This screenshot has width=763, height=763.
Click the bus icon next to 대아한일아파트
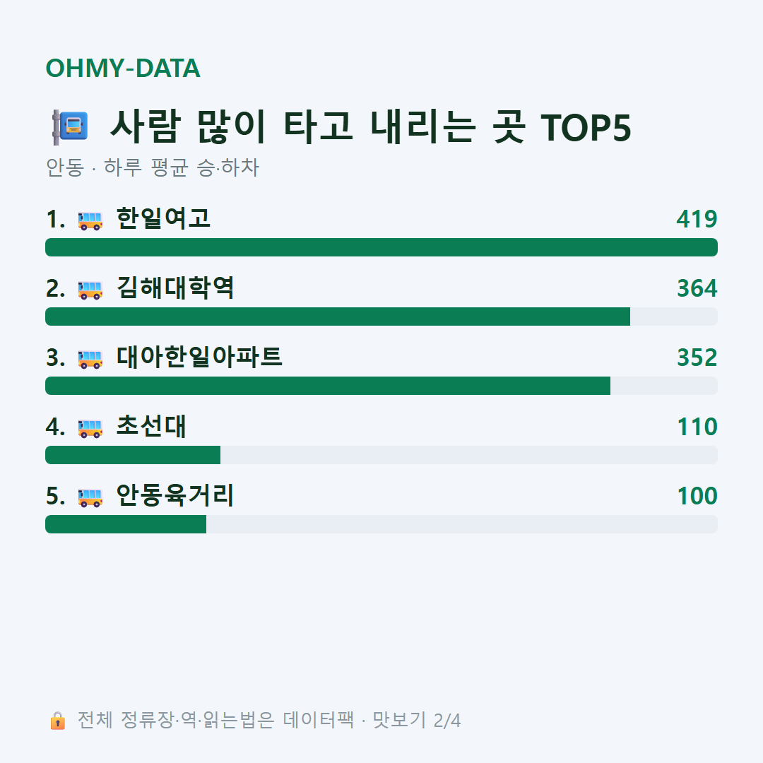point(90,359)
